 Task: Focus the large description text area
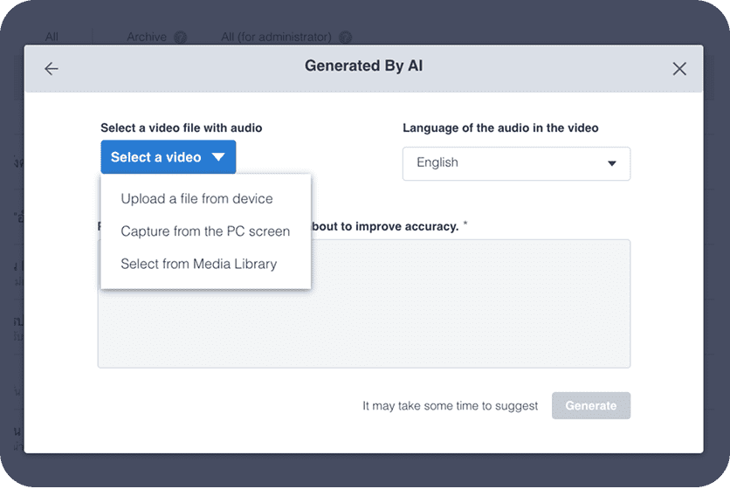click(364, 304)
